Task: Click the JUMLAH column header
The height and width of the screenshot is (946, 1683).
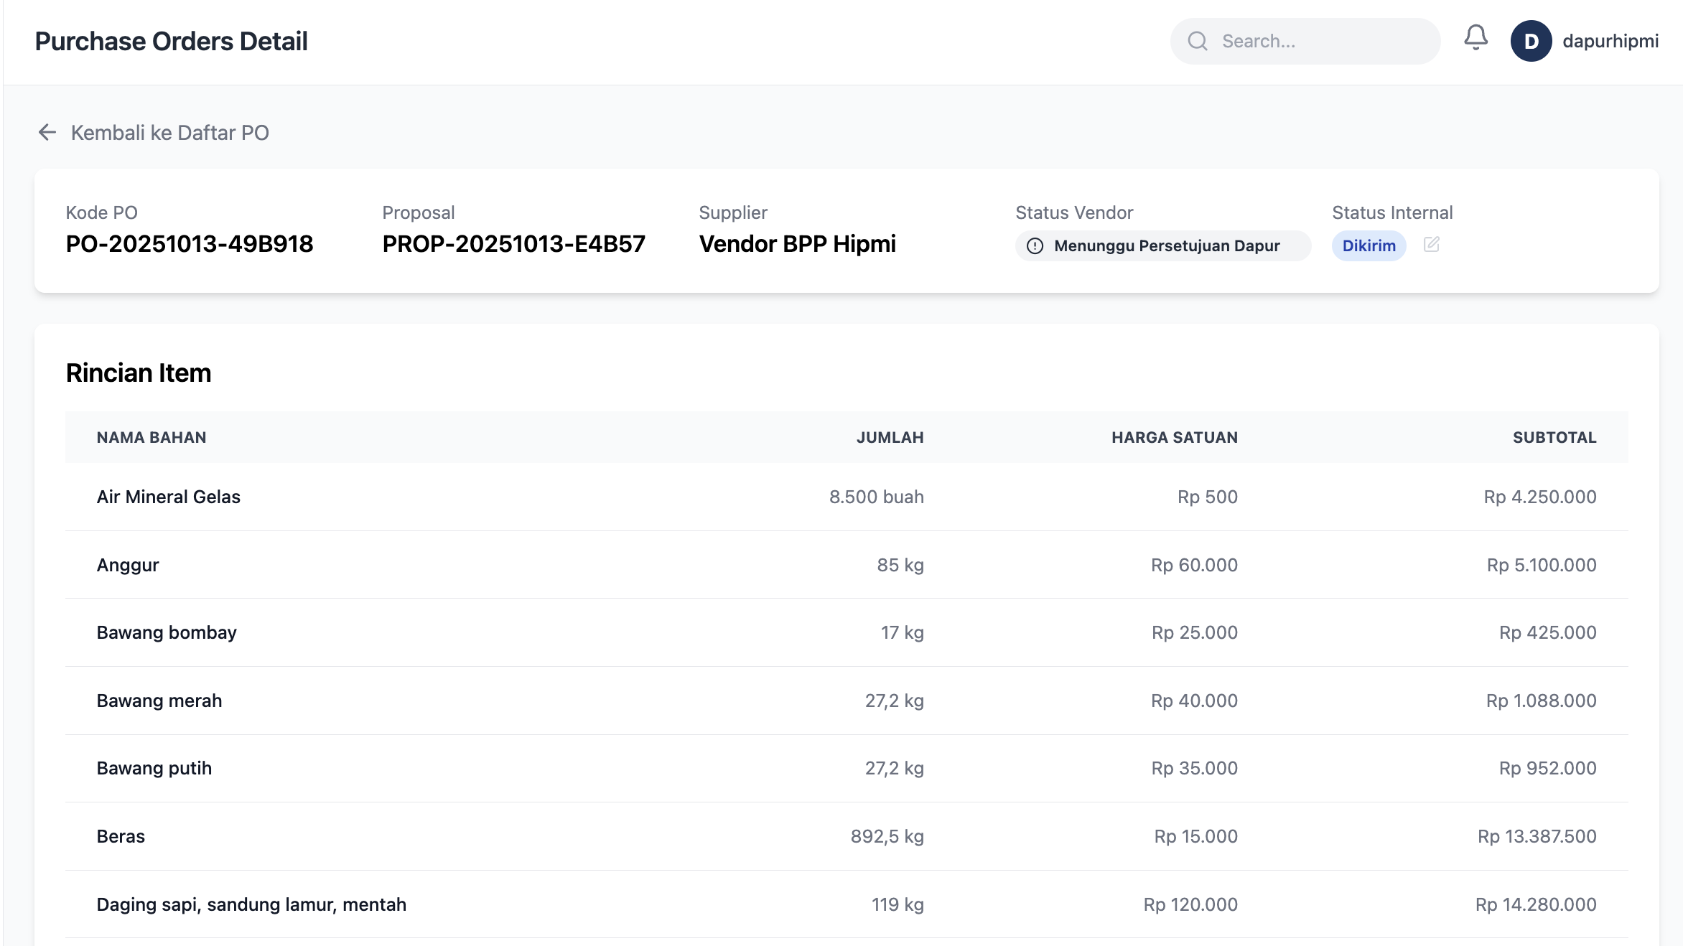Action: click(x=890, y=437)
